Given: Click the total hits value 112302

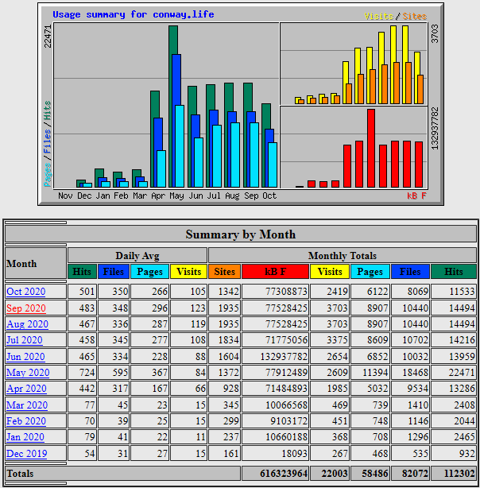Looking at the screenshot, I should pos(459,474).
